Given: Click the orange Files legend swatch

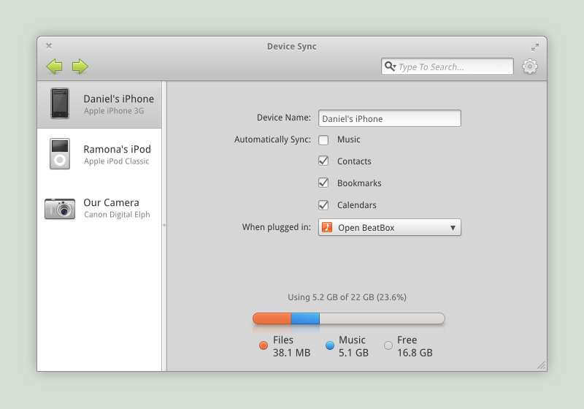Looking at the screenshot, I should tap(264, 345).
